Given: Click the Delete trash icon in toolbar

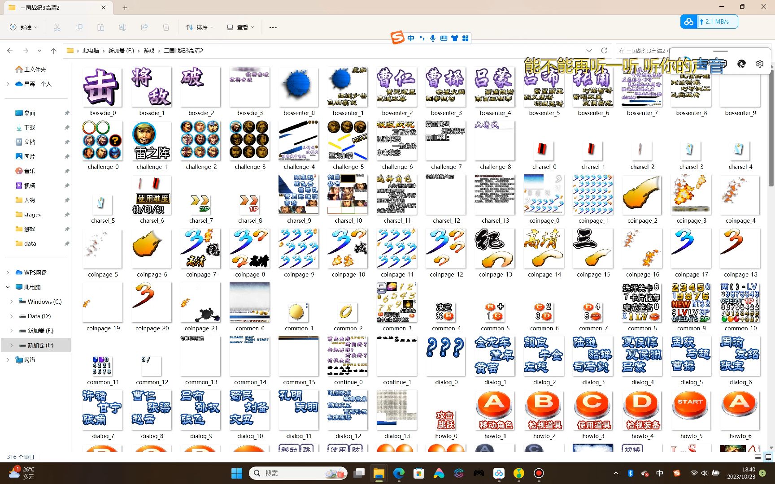Looking at the screenshot, I should point(166,27).
